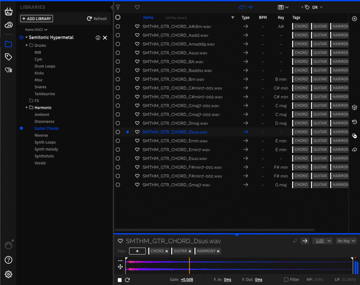Sort file list by Name column header

point(148,18)
